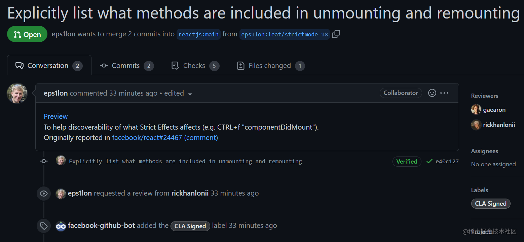Open the Files changed tab
Viewport: 524px width, 242px height.
point(270,65)
